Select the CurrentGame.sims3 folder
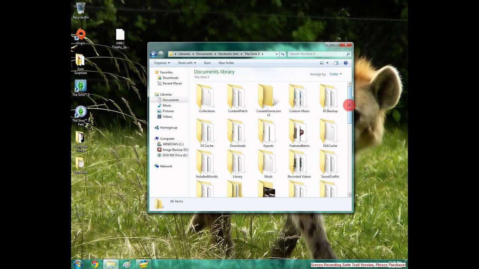Image resolution: width=479 pixels, height=269 pixels. pos(268,100)
